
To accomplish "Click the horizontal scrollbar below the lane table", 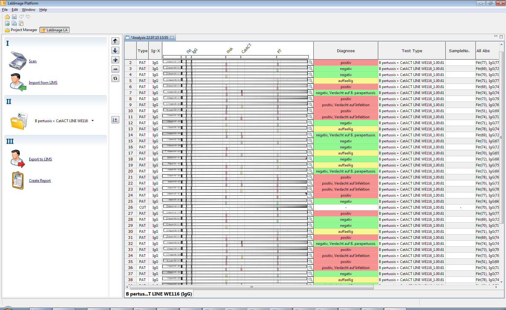I will pos(251,287).
